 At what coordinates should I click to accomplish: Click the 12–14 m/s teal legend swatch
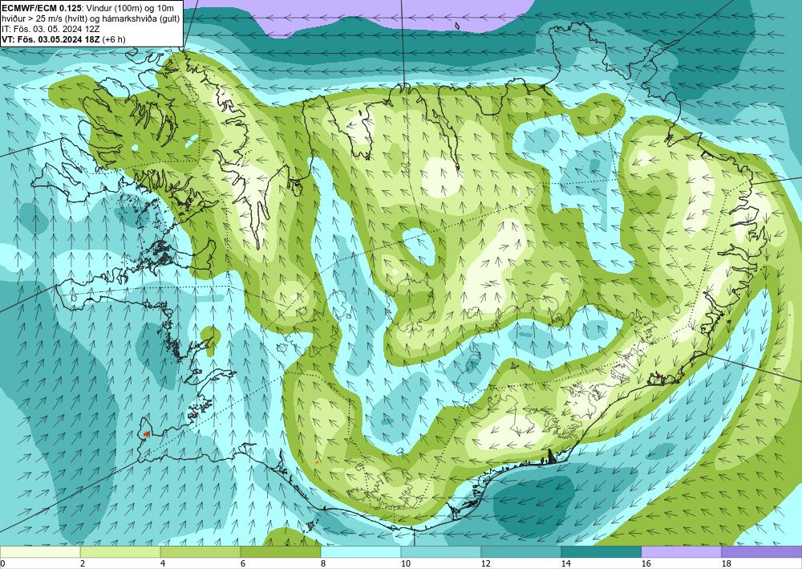(520, 552)
